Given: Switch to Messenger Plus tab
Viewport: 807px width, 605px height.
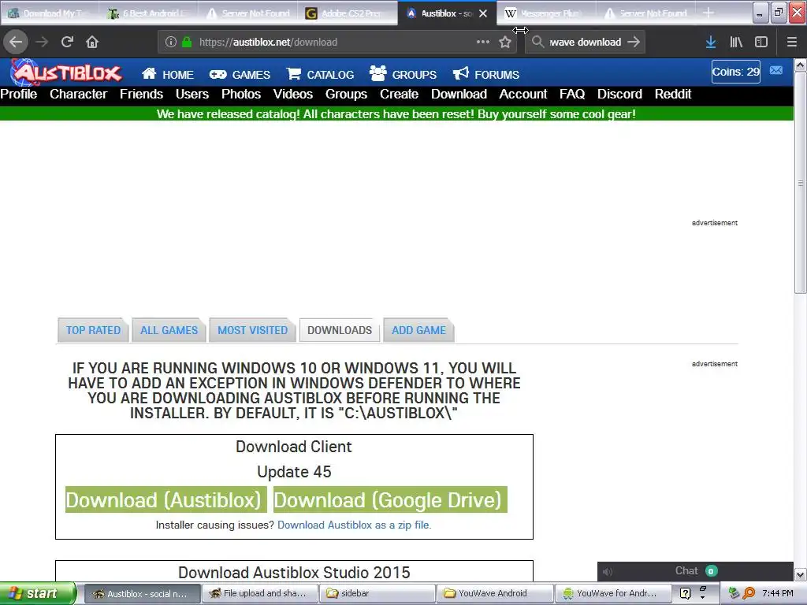Looking at the screenshot, I should tap(548, 13).
